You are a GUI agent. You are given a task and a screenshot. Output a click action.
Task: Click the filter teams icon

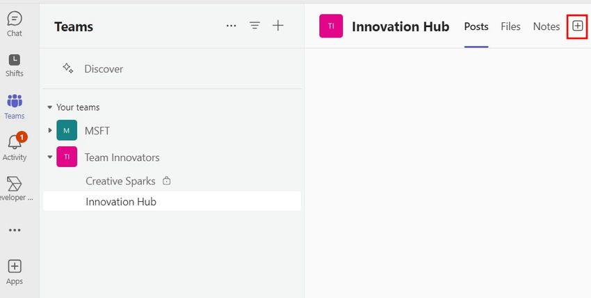coord(254,26)
